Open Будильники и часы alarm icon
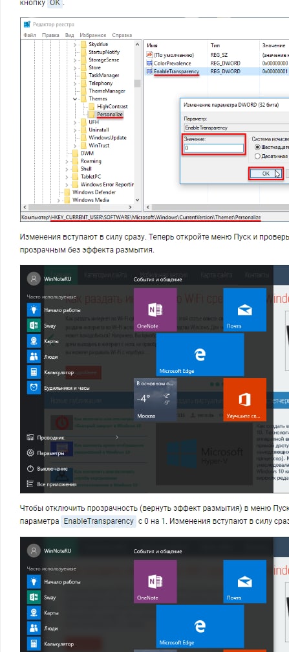 point(33,388)
